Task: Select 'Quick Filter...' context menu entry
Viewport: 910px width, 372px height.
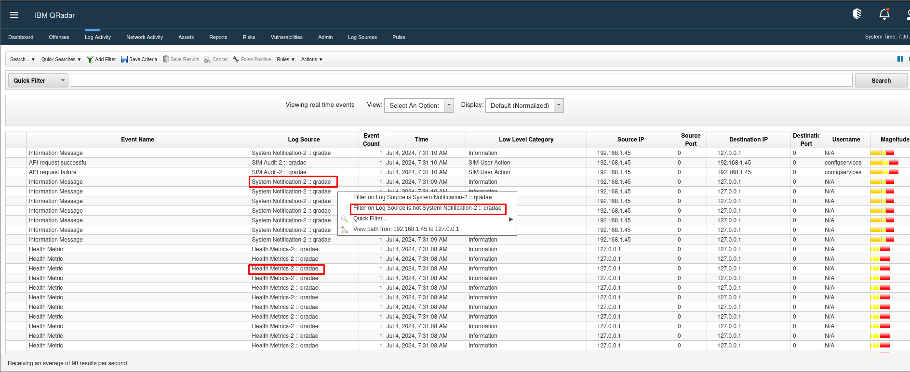Action: [x=370, y=218]
